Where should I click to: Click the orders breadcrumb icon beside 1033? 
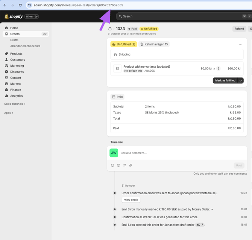110,29
